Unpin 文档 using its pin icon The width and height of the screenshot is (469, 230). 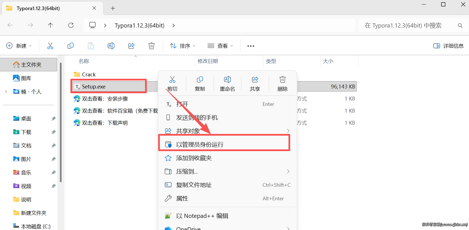(53, 146)
